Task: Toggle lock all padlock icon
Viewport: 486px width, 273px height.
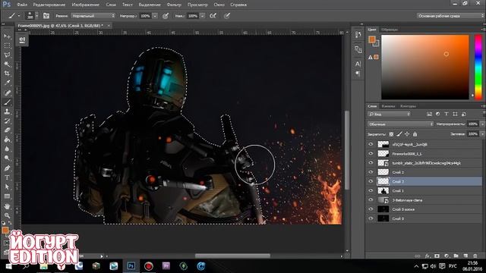Action: pyautogui.click(x=415, y=134)
